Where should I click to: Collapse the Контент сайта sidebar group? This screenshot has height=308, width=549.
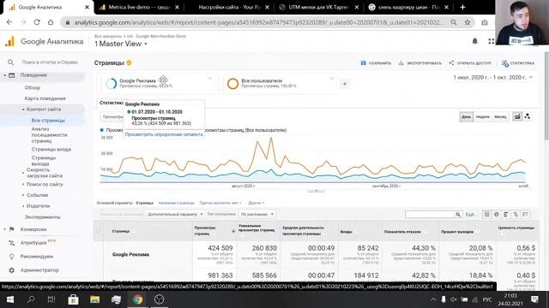coord(23,110)
